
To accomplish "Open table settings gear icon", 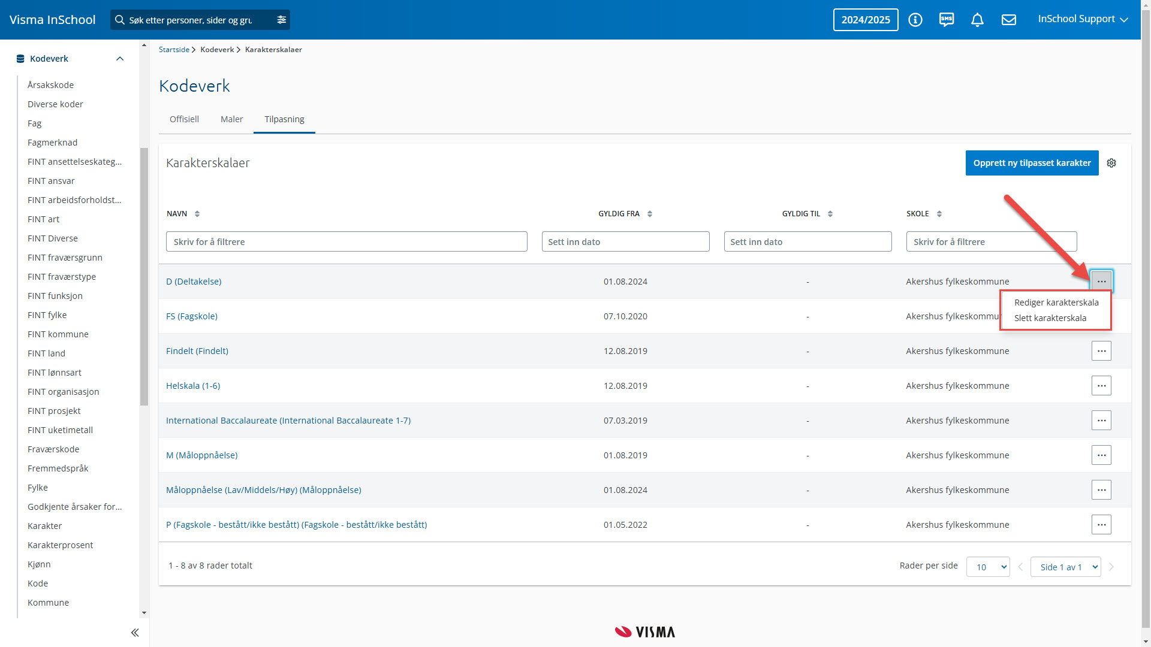I will coord(1111,163).
